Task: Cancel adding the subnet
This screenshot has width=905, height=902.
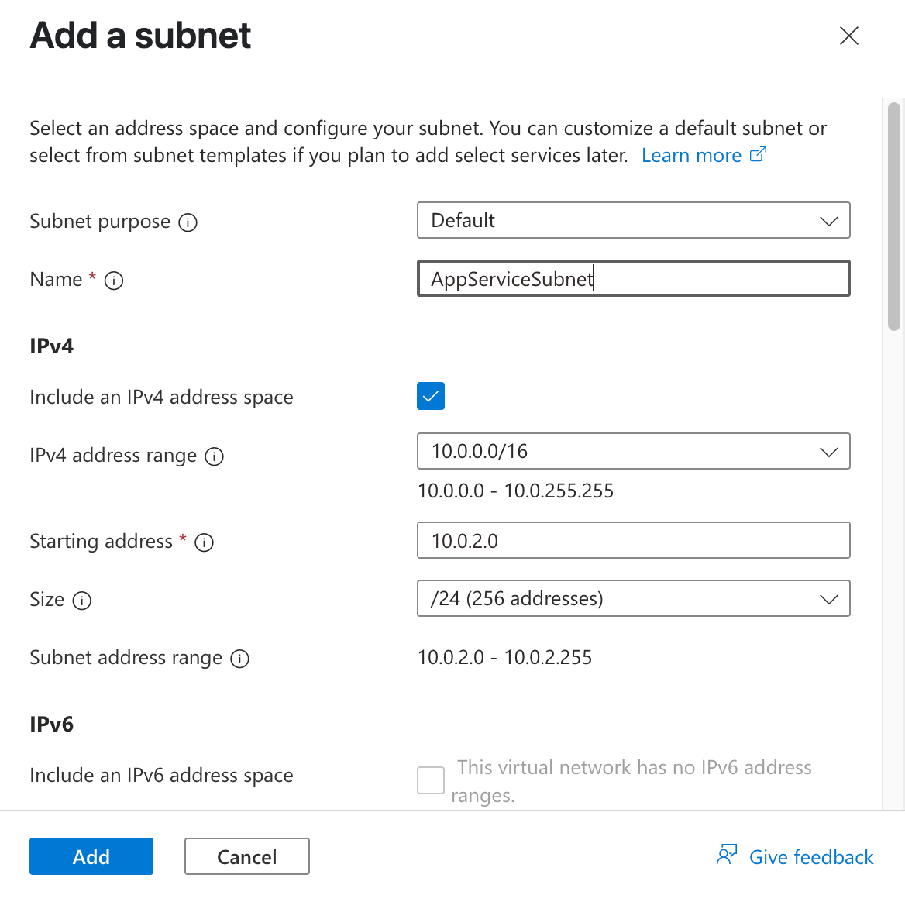Action: 246,856
